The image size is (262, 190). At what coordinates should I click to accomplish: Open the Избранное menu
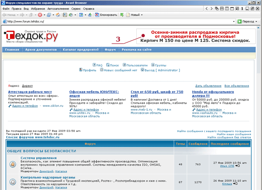click(38, 9)
